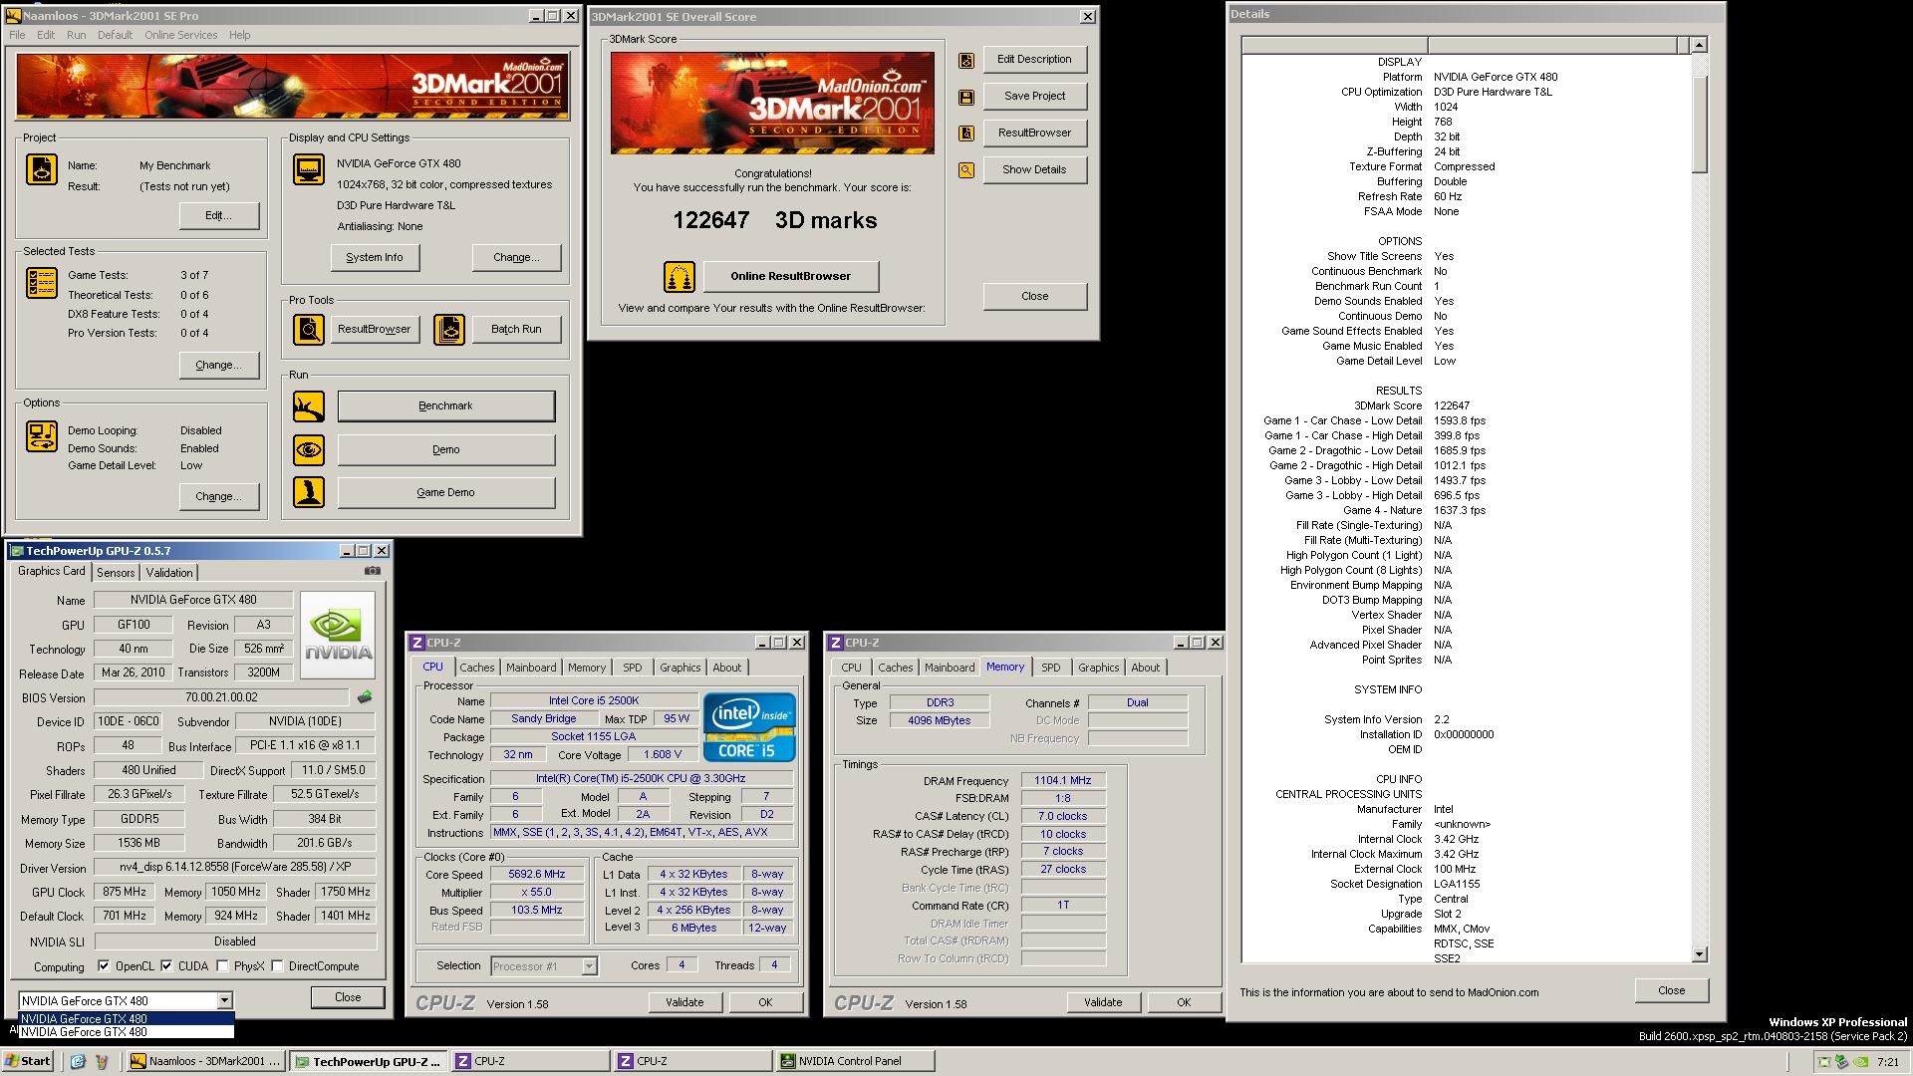1913x1076 pixels.
Task: Click the Show Details button
Action: (x=1034, y=169)
